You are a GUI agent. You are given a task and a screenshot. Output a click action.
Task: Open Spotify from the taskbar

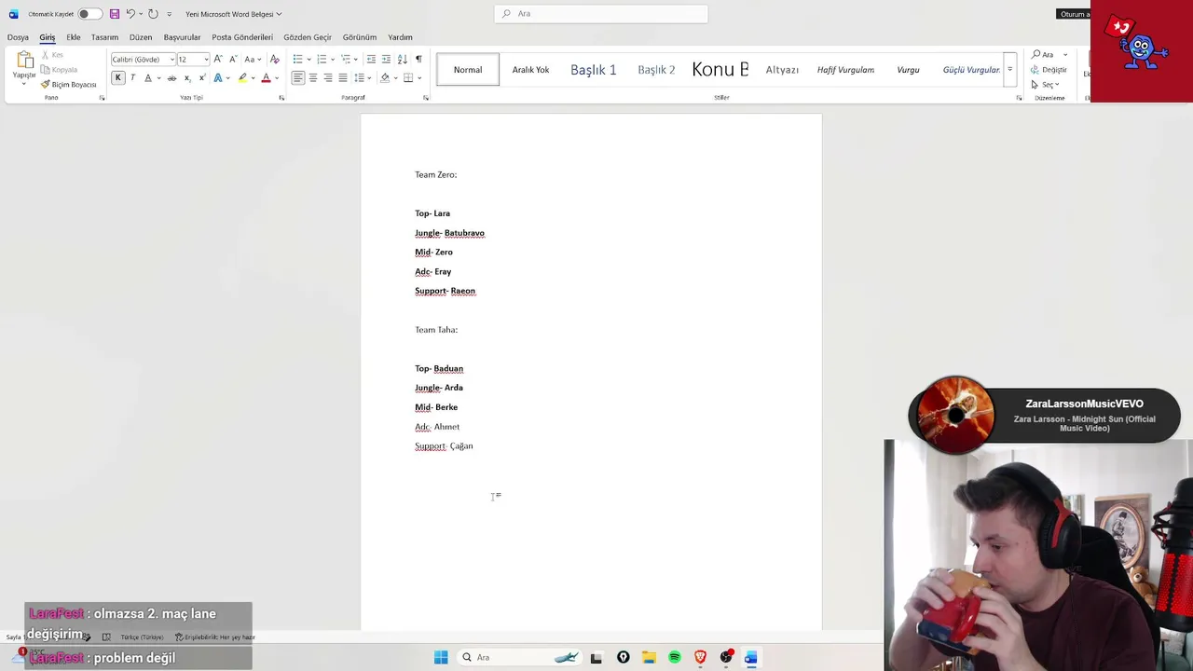point(675,657)
